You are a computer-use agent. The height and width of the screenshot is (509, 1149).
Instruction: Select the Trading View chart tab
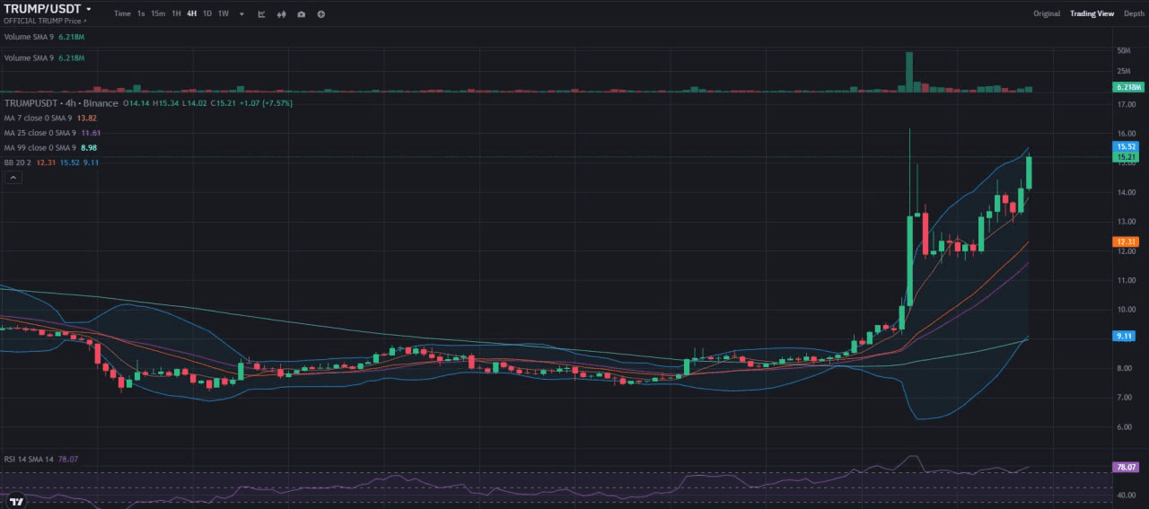pyautogui.click(x=1092, y=13)
